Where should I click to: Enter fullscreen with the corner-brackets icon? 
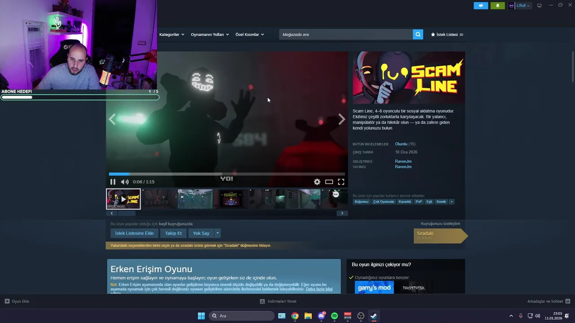[x=341, y=182]
